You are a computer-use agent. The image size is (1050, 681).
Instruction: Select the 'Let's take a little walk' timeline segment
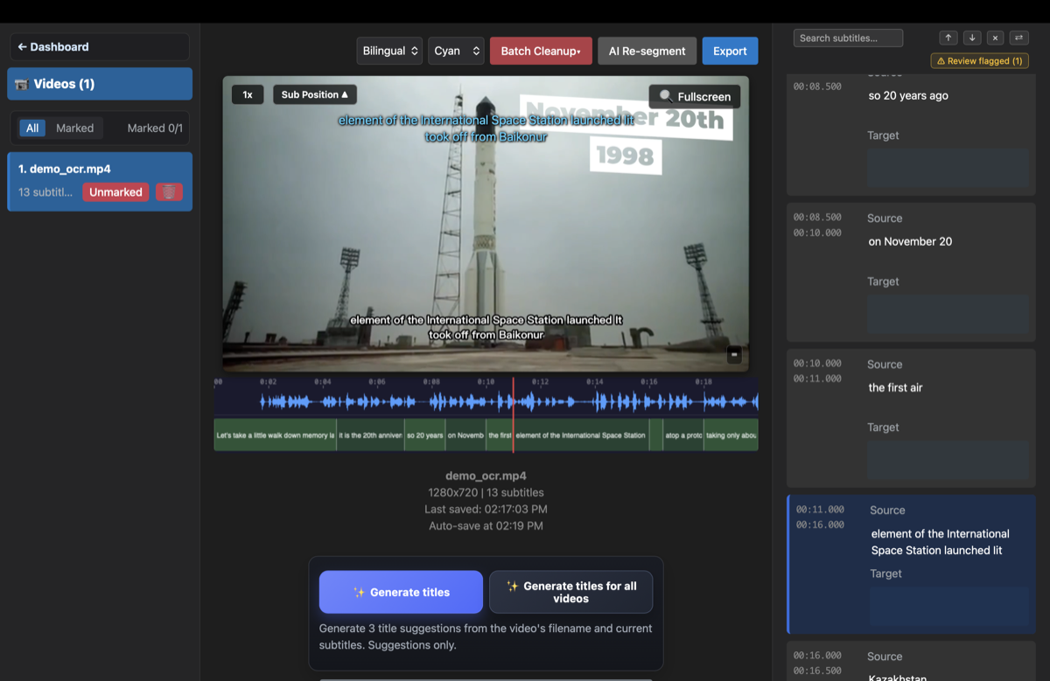click(x=275, y=434)
